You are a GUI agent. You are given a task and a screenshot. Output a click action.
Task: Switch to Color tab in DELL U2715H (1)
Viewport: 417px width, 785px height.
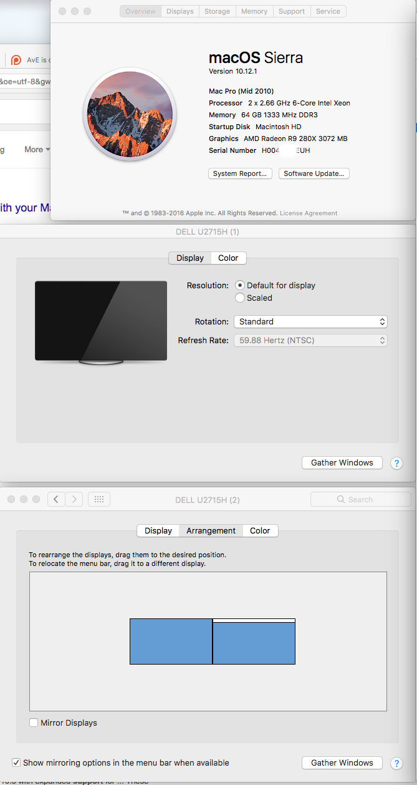pos(228,258)
